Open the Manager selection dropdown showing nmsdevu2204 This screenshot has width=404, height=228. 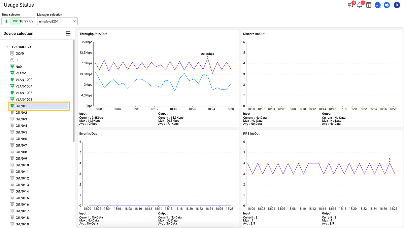[57, 21]
